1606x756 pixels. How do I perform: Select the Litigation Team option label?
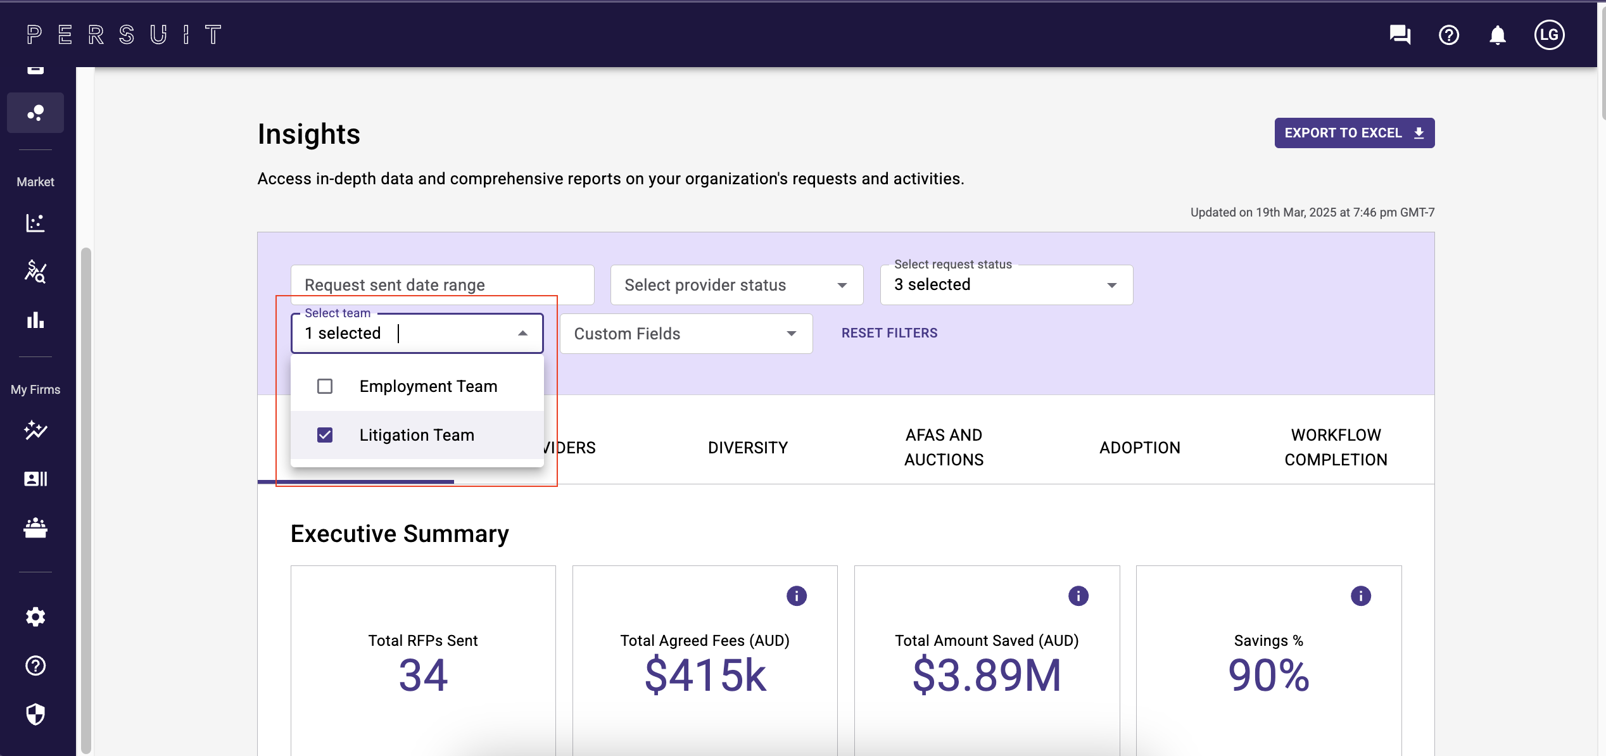point(417,435)
